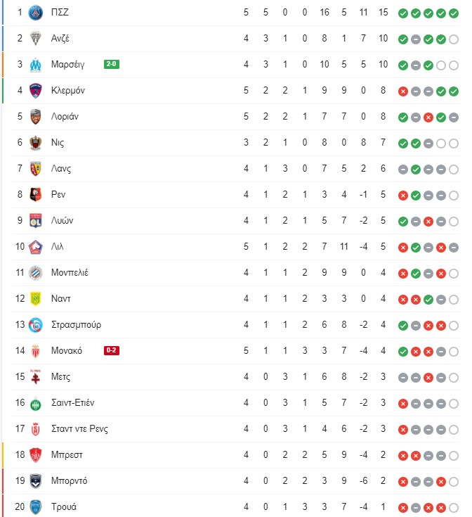Click the Ναντ yellow club badge

click(36, 299)
